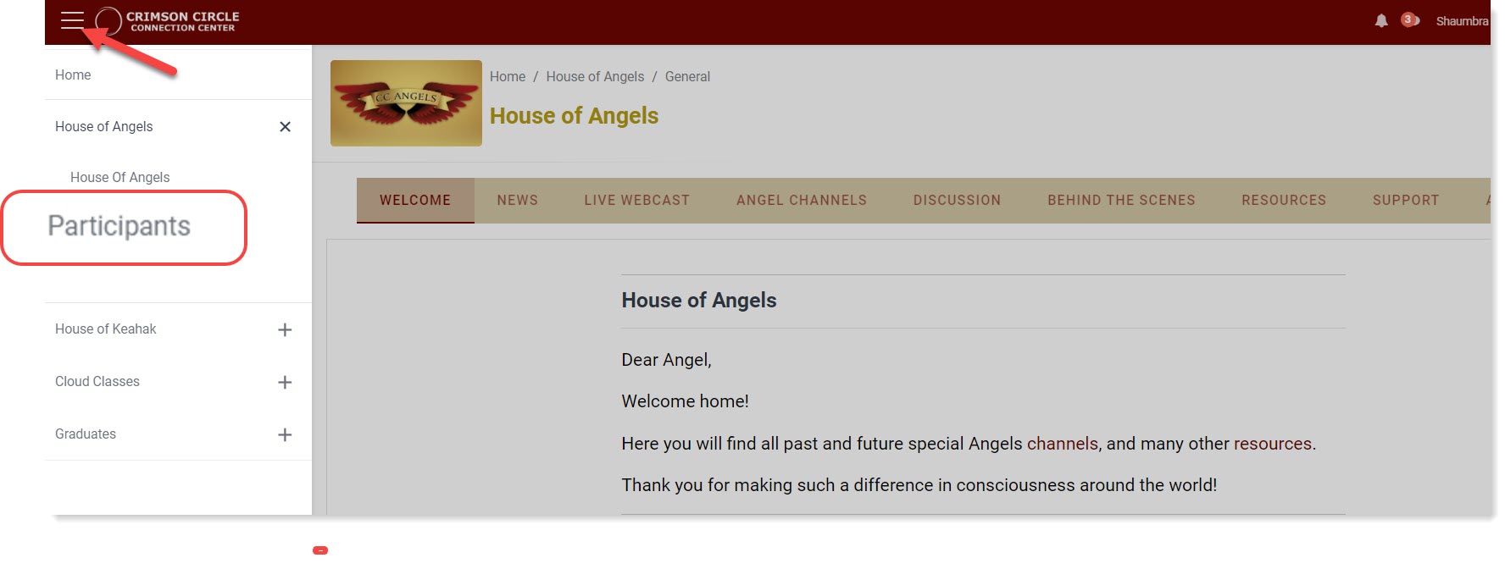
Task: Switch to the Welcome tab
Action: (415, 201)
